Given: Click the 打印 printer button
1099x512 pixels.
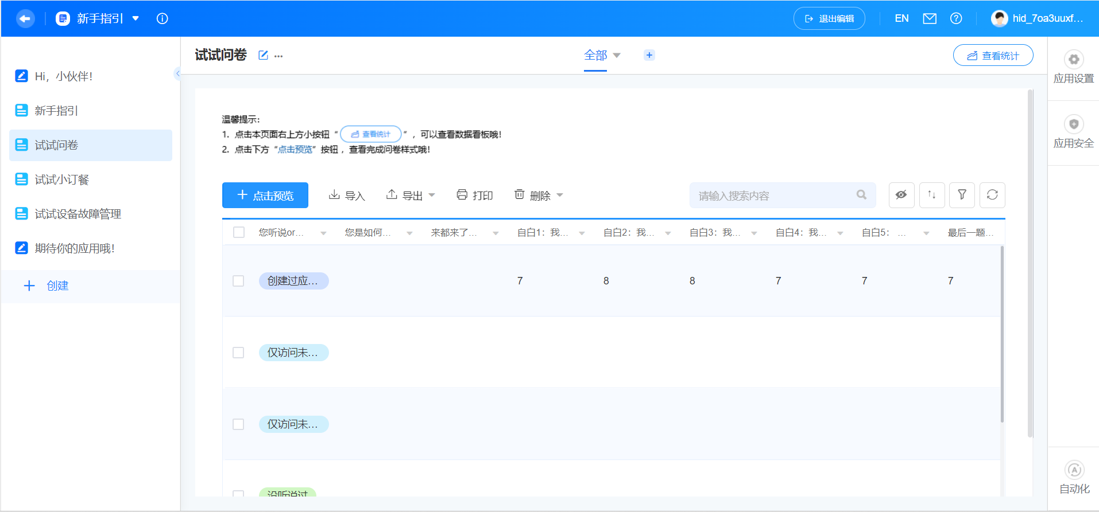Looking at the screenshot, I should point(475,196).
